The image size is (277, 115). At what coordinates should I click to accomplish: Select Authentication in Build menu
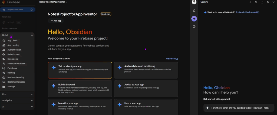(x=14, y=50)
